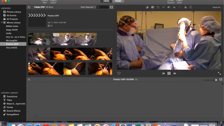Click the Patella ORIF-SIORM timeline title
Viewport: 224px width, 126px height.
124,79
